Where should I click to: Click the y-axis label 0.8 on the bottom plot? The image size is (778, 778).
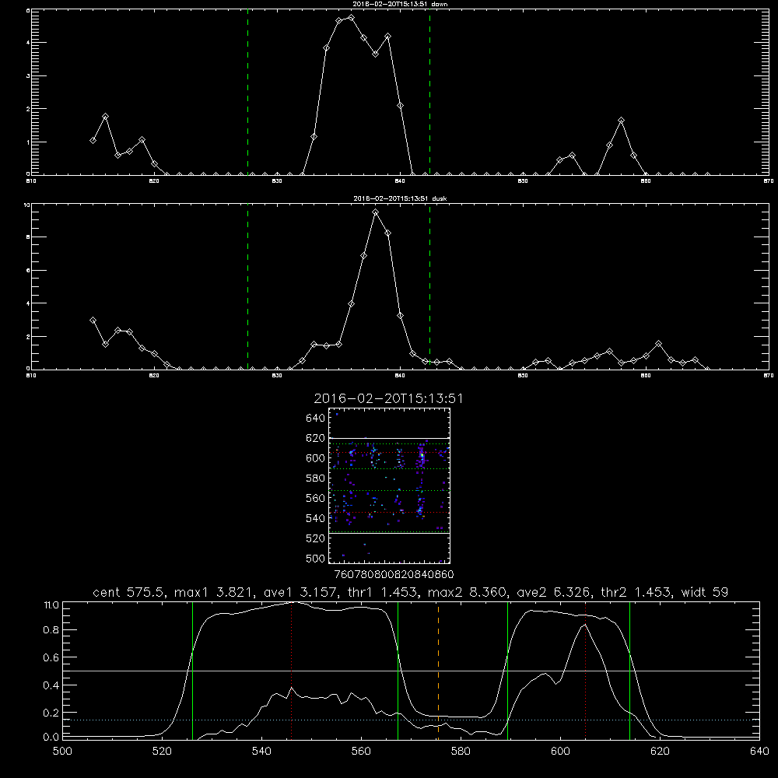(51, 630)
